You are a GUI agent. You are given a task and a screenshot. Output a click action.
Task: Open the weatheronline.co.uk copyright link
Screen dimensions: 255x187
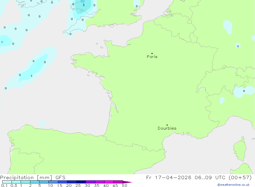[234, 185]
